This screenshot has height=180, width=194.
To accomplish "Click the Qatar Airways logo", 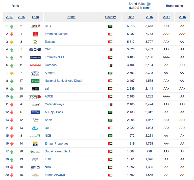I will [x=35, y=105].
